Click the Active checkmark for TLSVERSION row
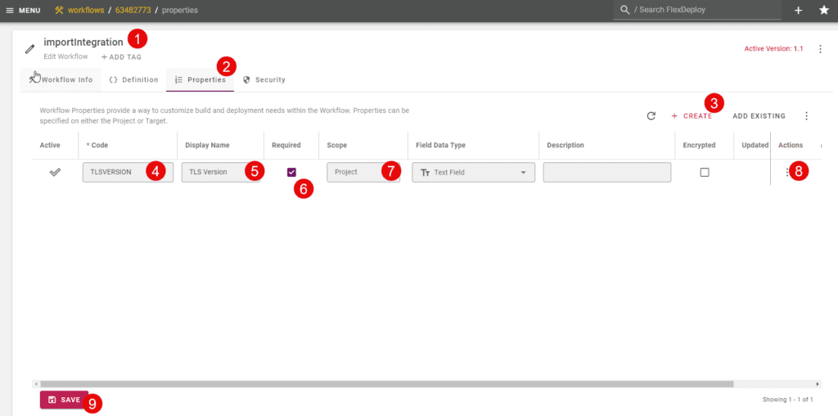Image resolution: width=838 pixels, height=416 pixels. tap(55, 172)
